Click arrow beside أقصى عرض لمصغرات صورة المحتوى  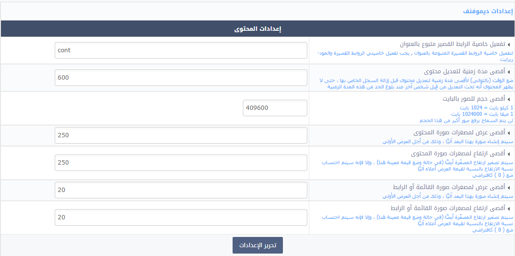(509, 133)
